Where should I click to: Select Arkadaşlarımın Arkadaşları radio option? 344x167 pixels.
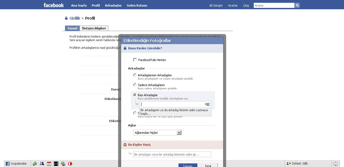point(135,75)
